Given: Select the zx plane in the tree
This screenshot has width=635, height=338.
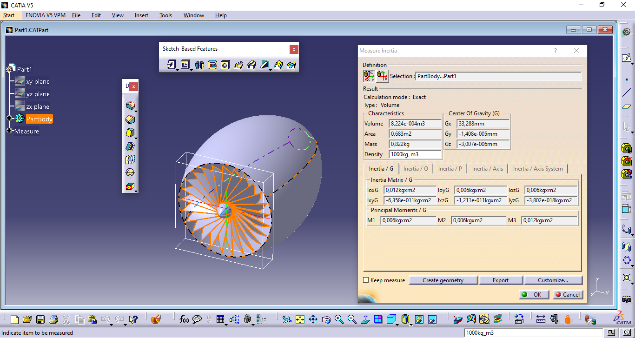Looking at the screenshot, I should click(x=38, y=106).
